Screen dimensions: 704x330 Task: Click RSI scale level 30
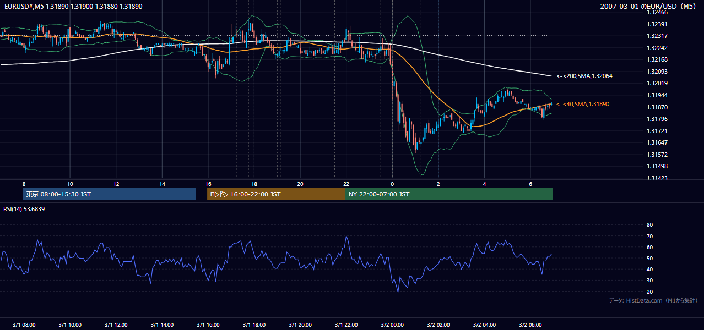[x=649, y=280]
